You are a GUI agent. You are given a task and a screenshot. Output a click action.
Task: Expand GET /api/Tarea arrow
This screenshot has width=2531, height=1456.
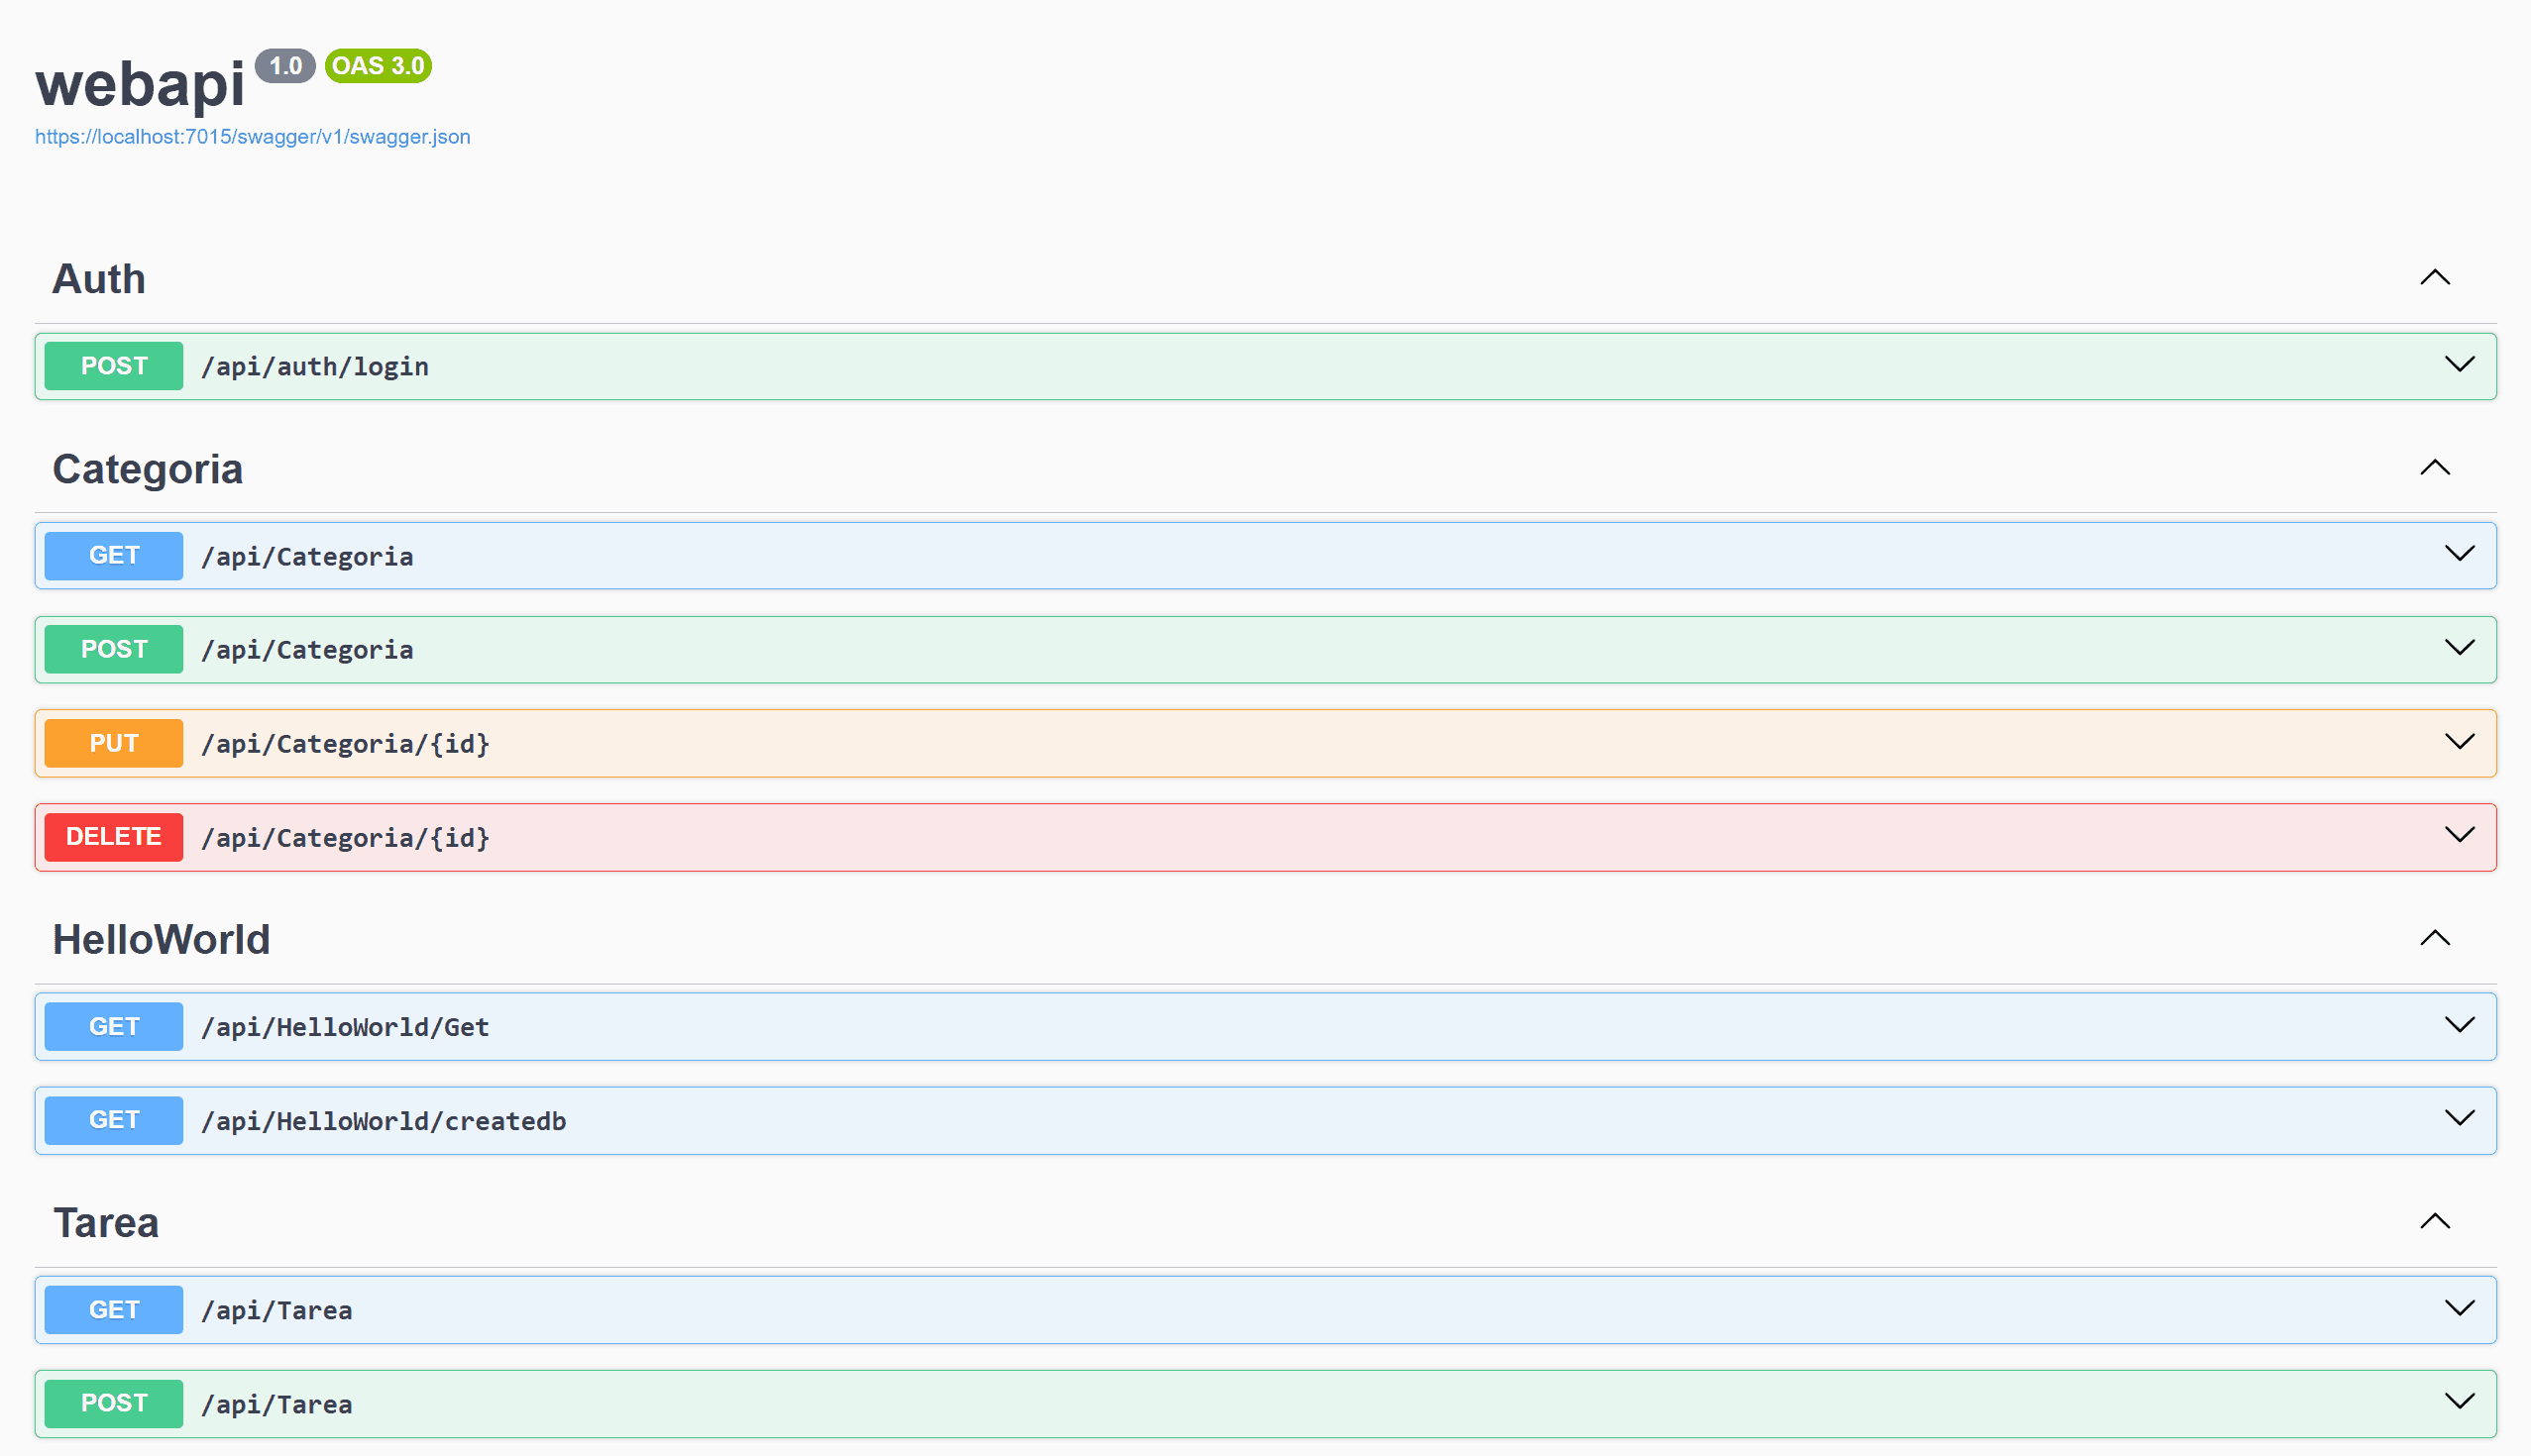coord(2459,1307)
